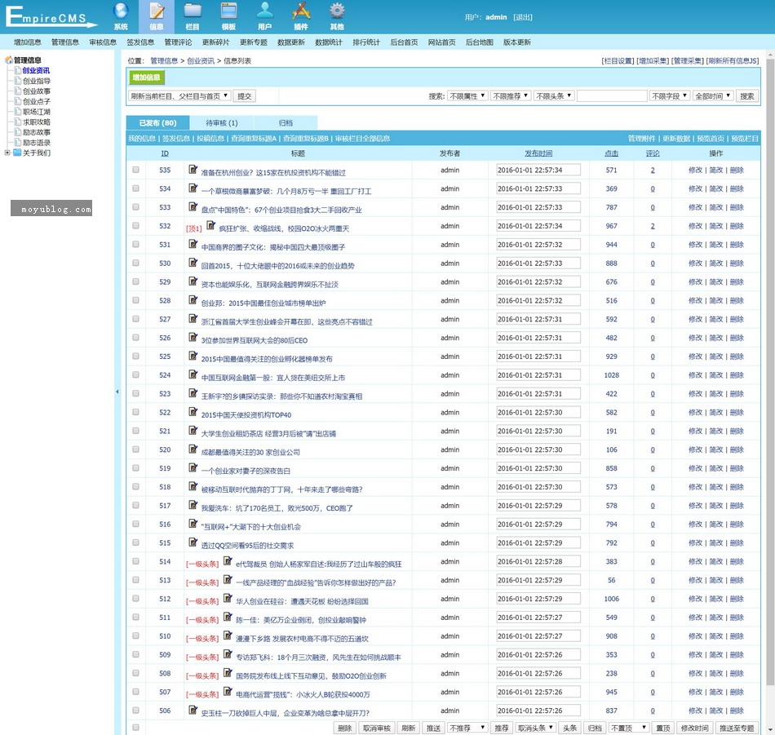Open the 不限推荐 filter dropdown

[x=511, y=96]
